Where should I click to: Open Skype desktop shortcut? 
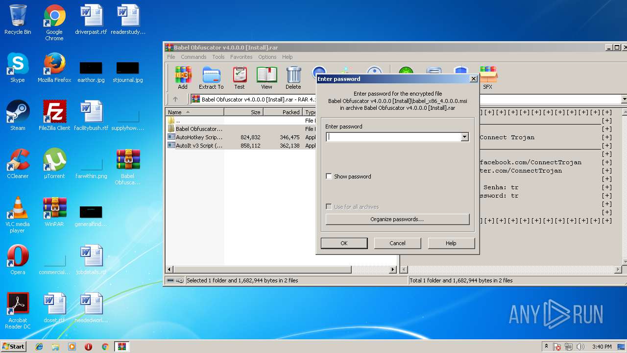pyautogui.click(x=18, y=68)
